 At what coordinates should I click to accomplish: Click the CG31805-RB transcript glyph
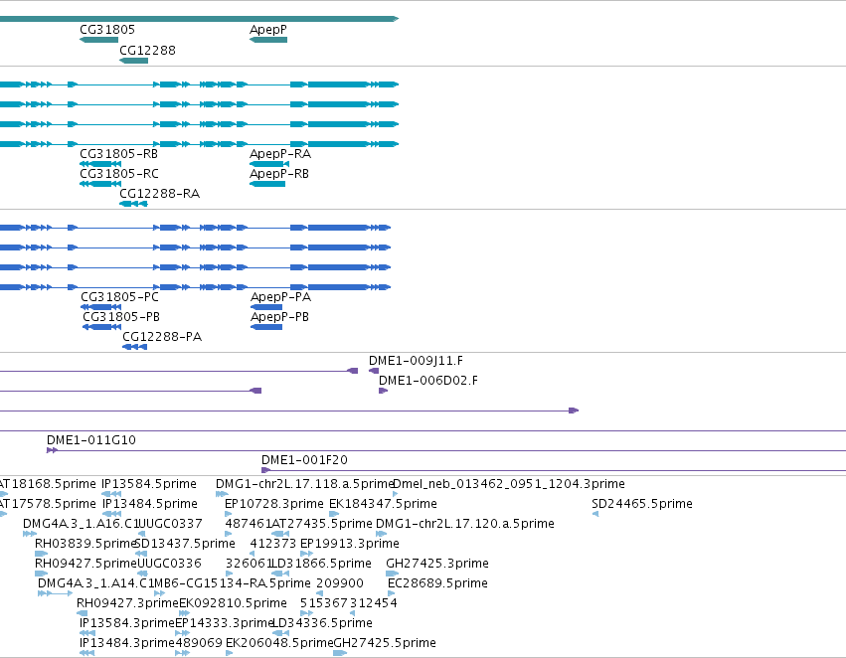100,164
